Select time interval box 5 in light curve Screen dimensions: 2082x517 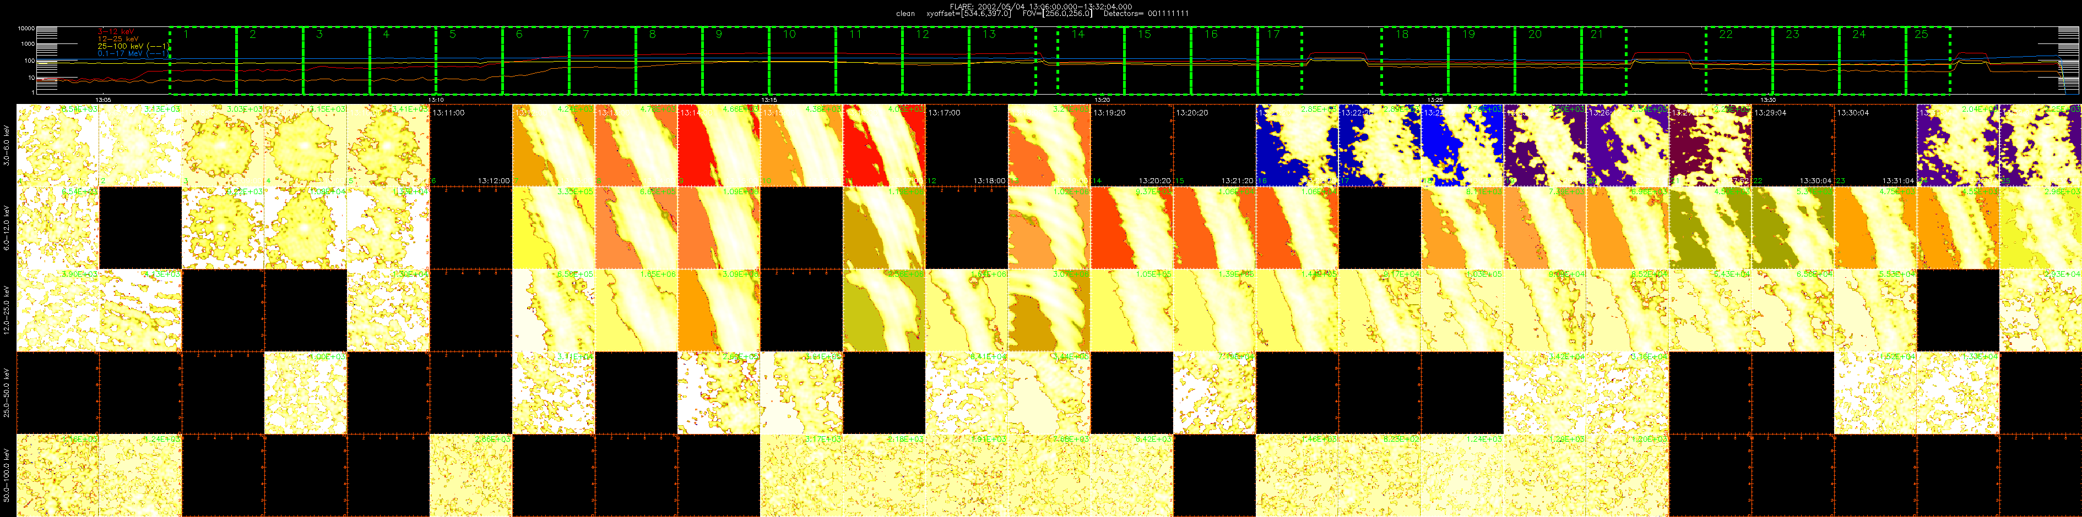469,61
